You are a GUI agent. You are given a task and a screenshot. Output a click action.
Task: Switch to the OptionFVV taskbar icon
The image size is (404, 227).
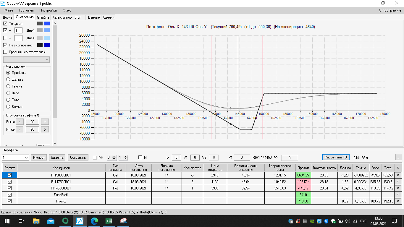pos(80,221)
